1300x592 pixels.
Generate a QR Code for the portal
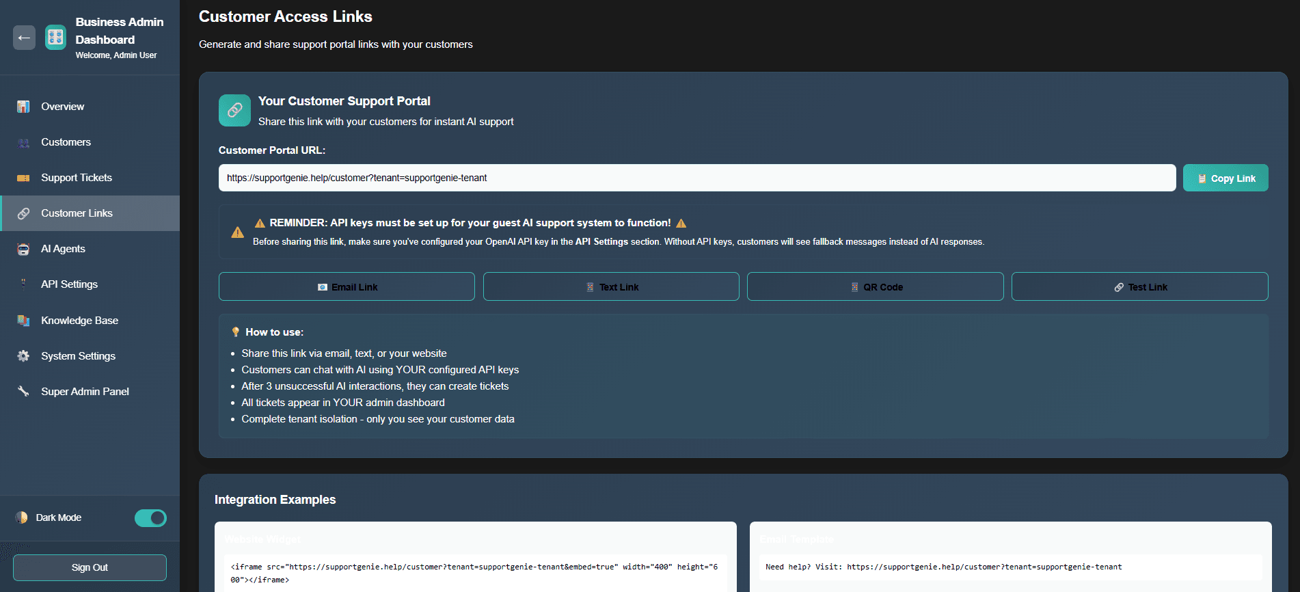(x=875, y=287)
